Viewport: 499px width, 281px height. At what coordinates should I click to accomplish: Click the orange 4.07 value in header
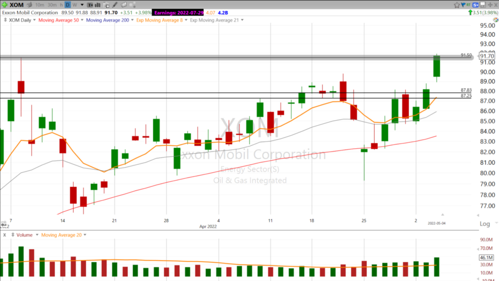pos(211,12)
